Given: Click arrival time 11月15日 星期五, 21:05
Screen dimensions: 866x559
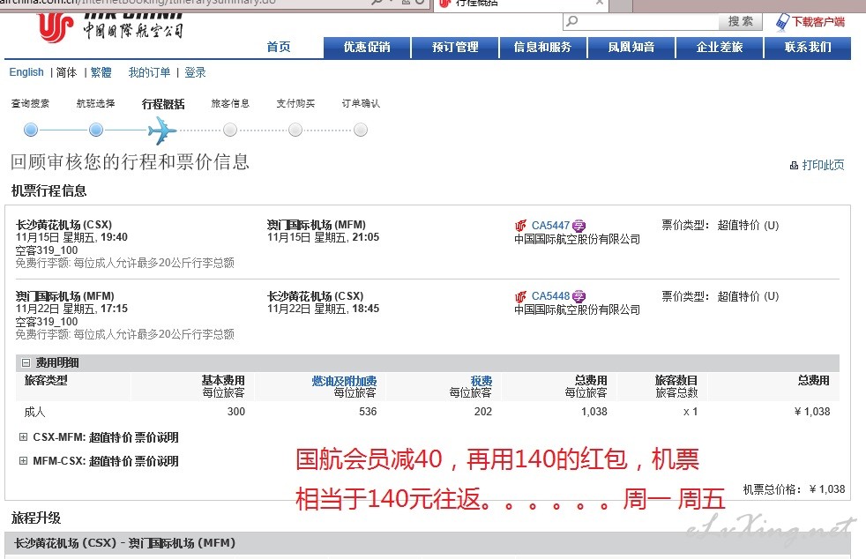Looking at the screenshot, I should 323,237.
